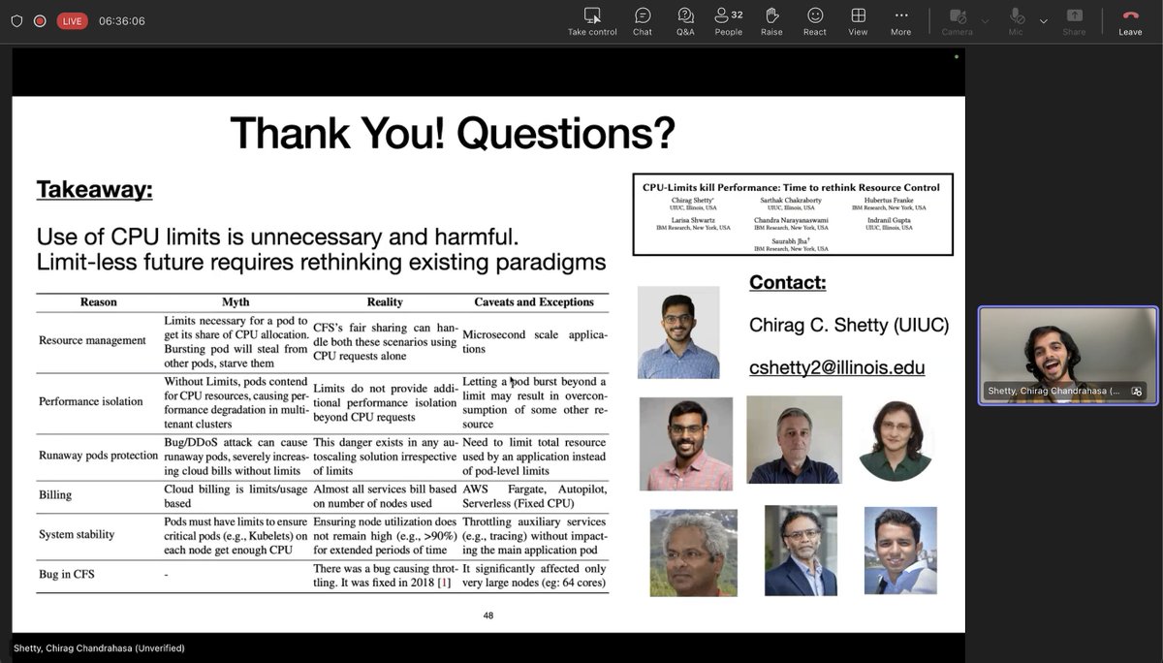Open the React emoji menu
This screenshot has height=663, width=1163.
pos(815,21)
